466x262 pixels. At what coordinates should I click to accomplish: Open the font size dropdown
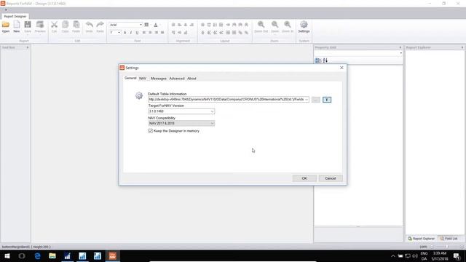click(119, 32)
